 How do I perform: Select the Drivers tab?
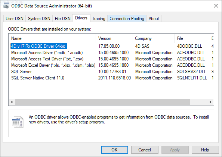point(81,18)
